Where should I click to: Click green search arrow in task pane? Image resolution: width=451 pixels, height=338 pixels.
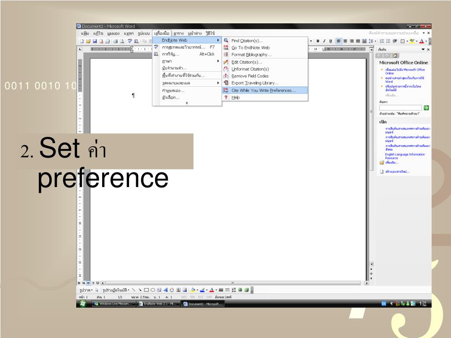click(x=426, y=108)
